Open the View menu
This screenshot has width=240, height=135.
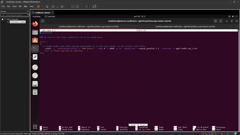[14, 6]
